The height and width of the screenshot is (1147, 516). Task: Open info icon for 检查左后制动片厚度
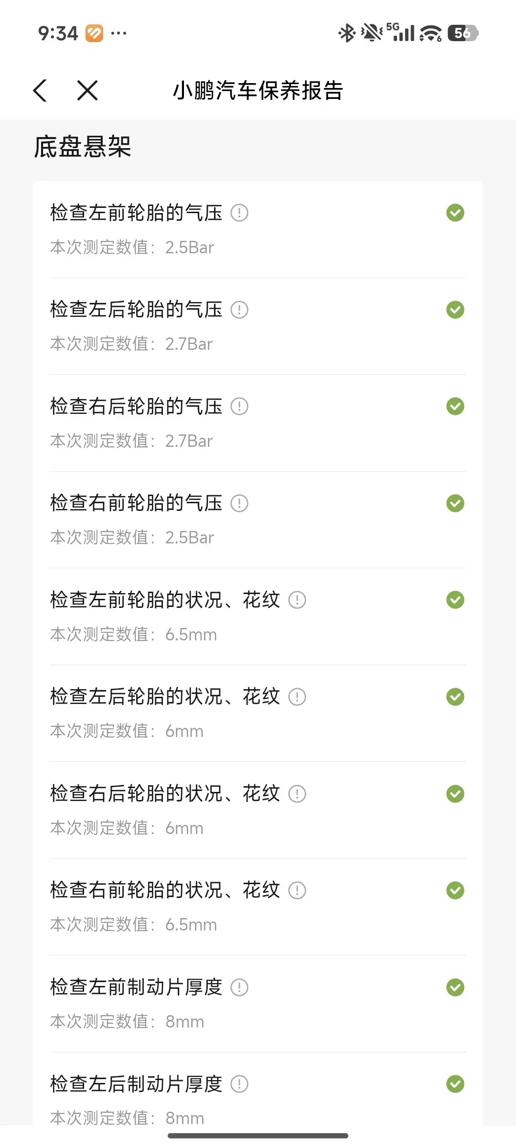click(239, 1084)
